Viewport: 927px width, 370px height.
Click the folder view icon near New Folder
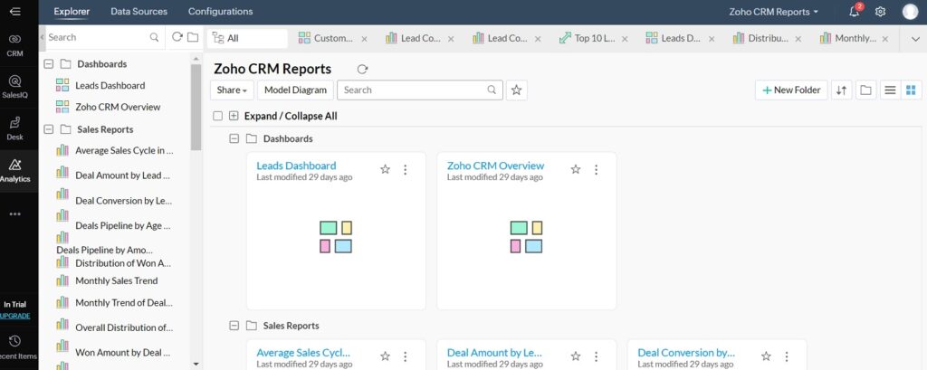866,90
